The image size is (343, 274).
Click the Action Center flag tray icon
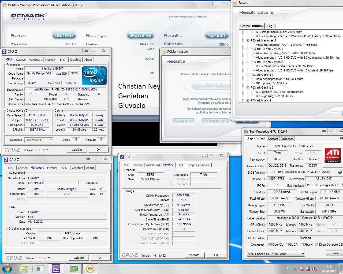(302, 269)
